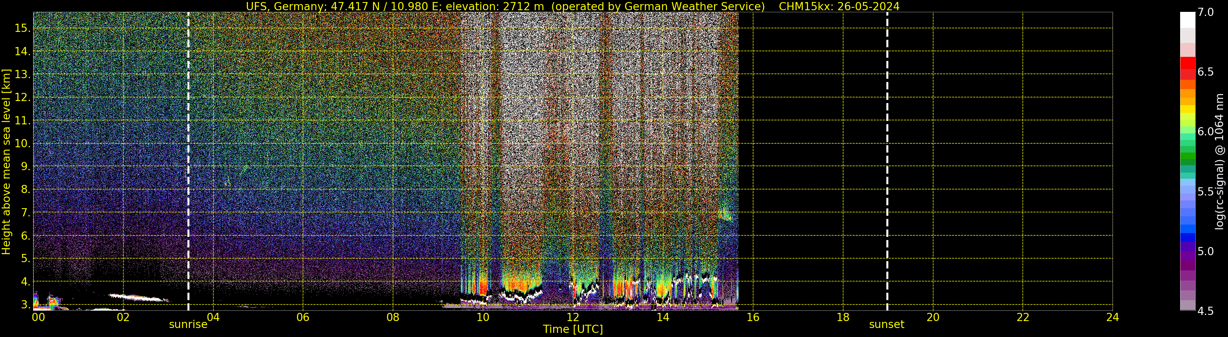The width and height of the screenshot is (1228, 337).
Task: Click the '02' time tick label
Action: pos(123,317)
